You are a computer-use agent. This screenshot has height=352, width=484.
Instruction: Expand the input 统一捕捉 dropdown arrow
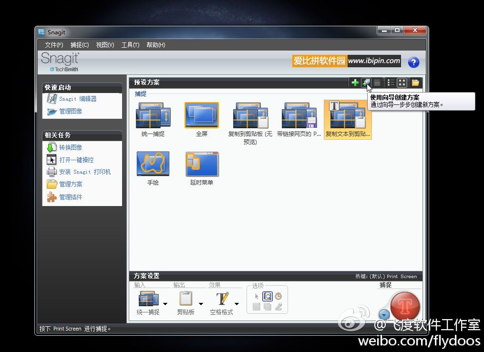(x=165, y=304)
